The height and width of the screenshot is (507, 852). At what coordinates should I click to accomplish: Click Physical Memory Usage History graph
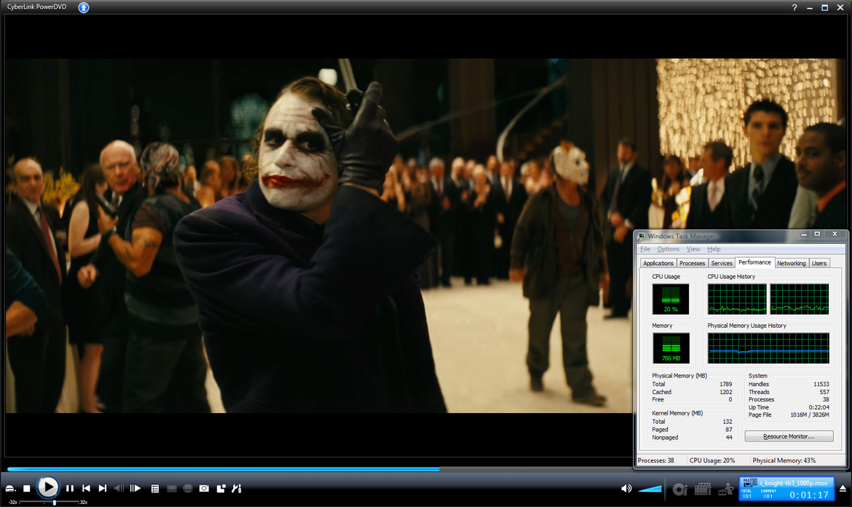click(768, 347)
